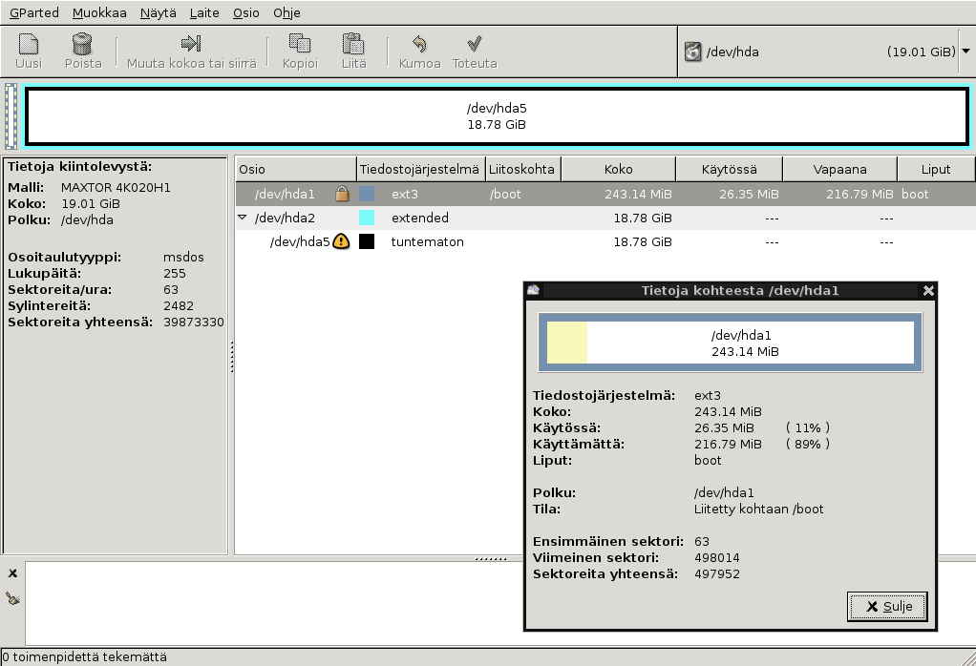Select the /dev/hda5 block in disk map

[x=496, y=116]
